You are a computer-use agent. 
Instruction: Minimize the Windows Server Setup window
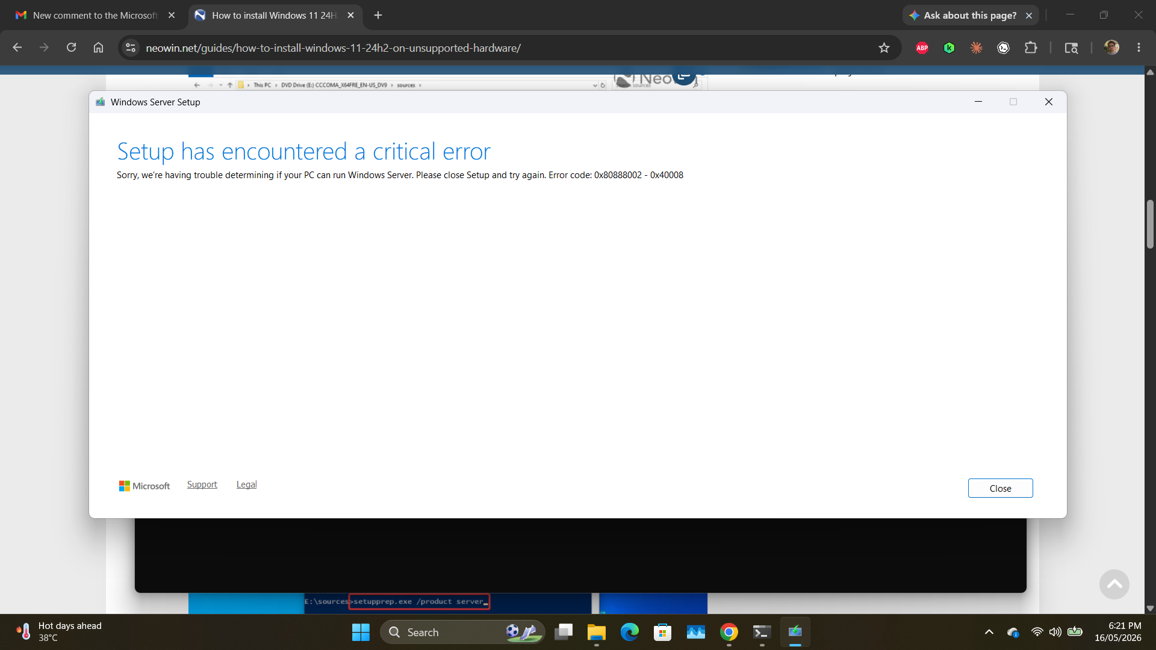tap(978, 102)
